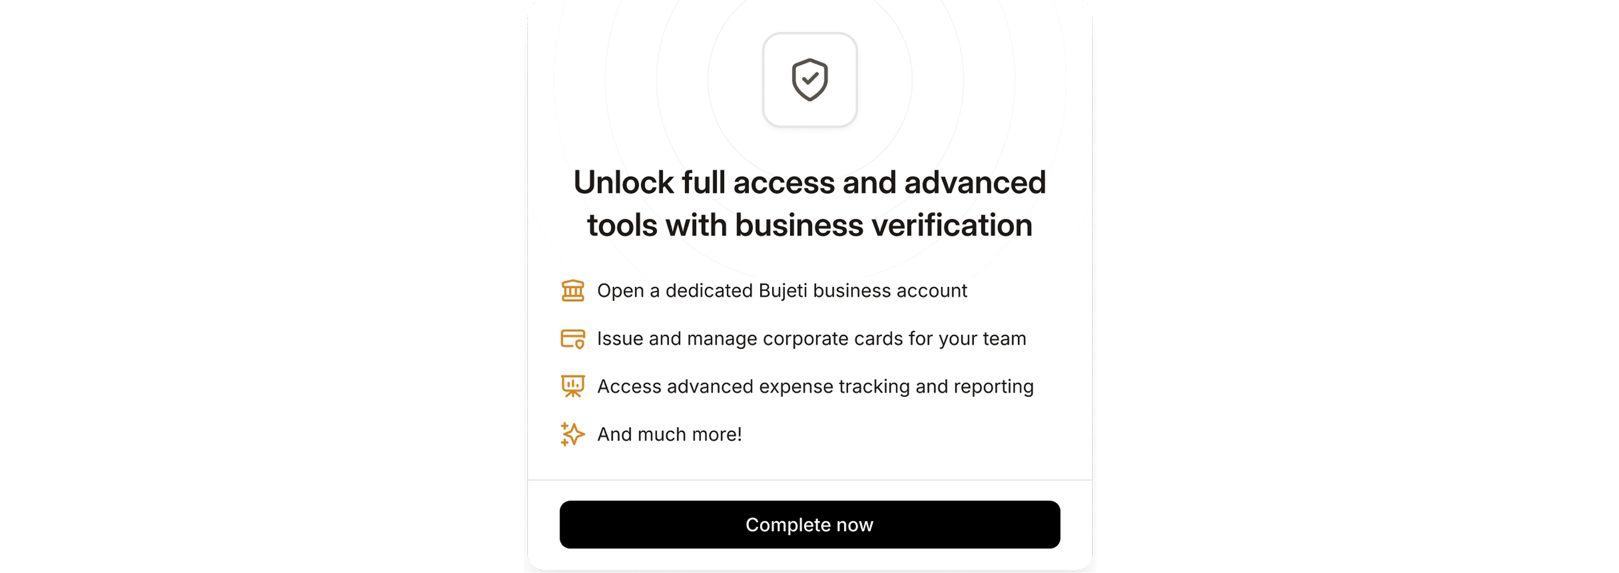Select the bank building icon
The width and height of the screenshot is (1619, 573).
point(573,291)
